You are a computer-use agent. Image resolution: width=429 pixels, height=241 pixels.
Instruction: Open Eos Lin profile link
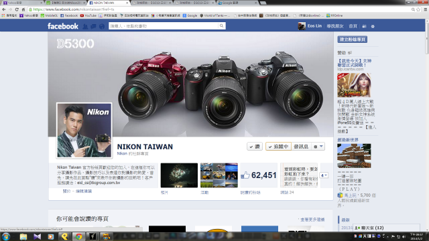[314, 26]
